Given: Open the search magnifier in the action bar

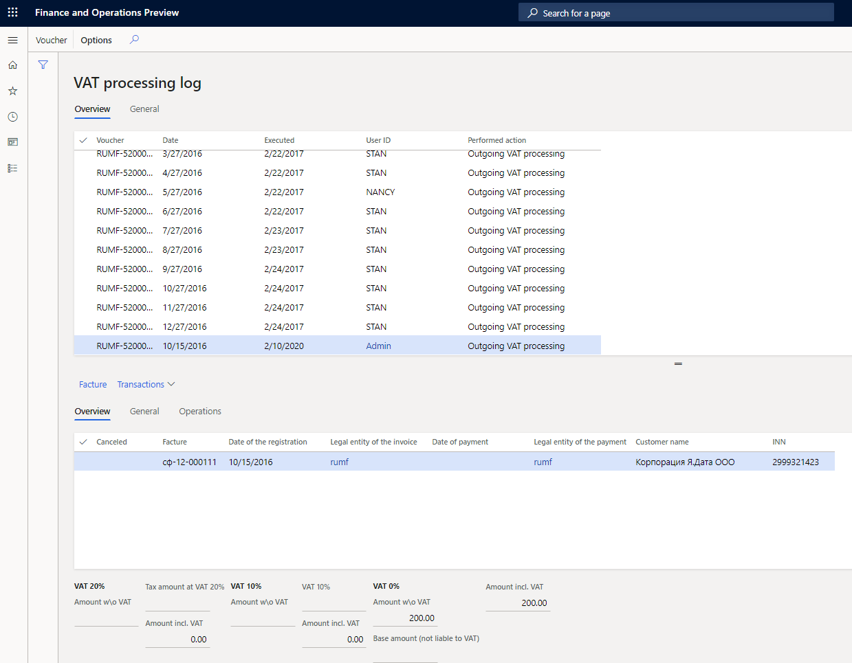Looking at the screenshot, I should (133, 39).
